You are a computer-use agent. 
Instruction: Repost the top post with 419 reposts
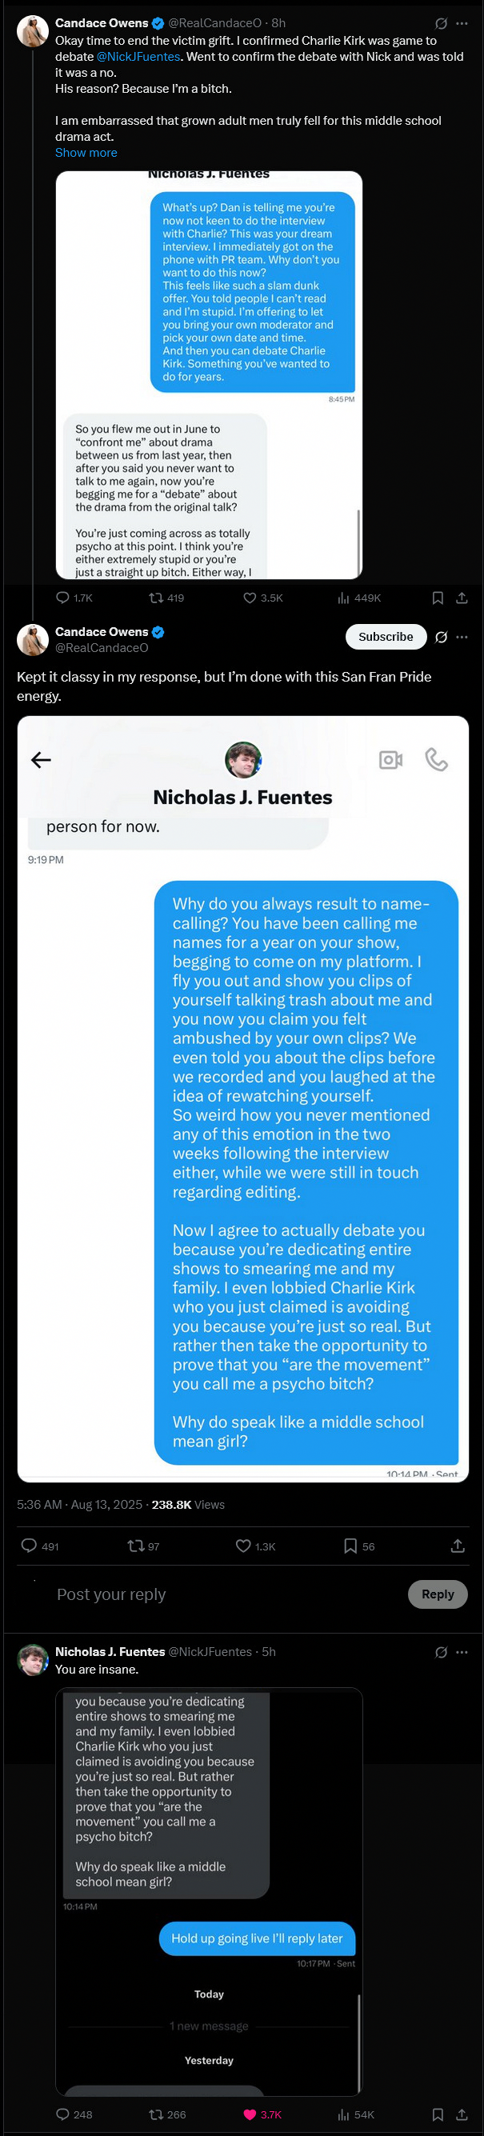coord(157,598)
